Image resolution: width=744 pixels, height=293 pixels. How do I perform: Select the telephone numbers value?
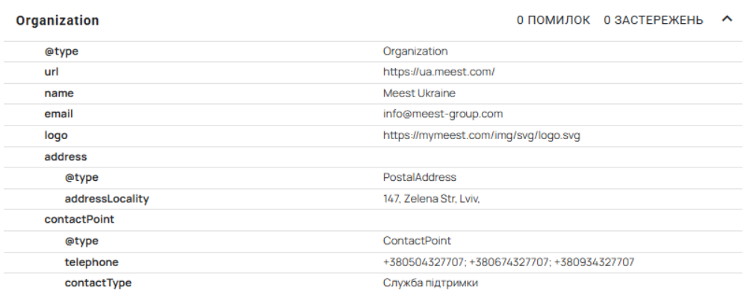[509, 262]
